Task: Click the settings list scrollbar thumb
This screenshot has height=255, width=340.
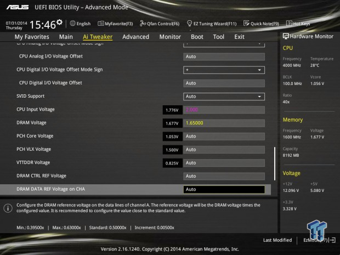Action: (x=275, y=163)
